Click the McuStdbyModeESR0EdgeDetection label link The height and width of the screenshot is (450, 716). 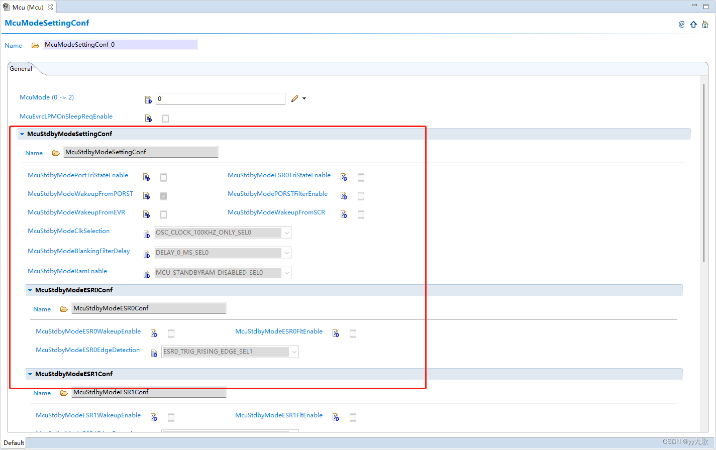[88, 350]
